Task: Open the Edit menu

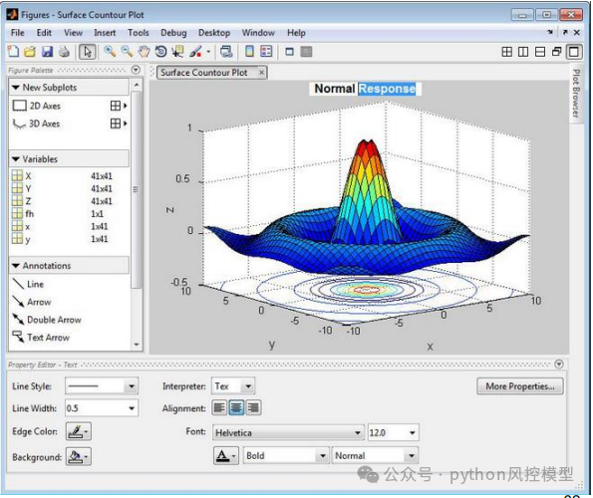Action: [44, 33]
